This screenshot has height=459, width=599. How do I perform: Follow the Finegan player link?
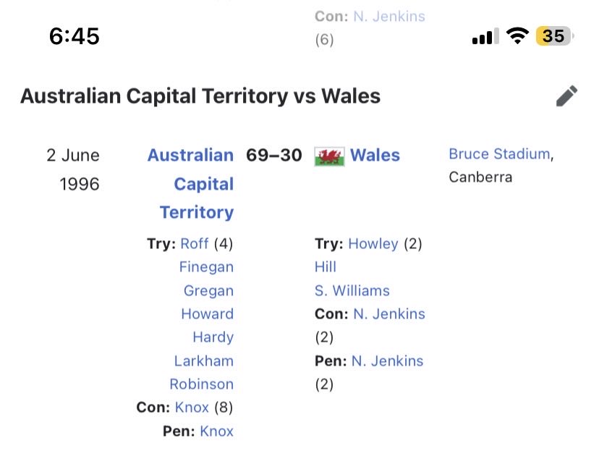click(206, 266)
